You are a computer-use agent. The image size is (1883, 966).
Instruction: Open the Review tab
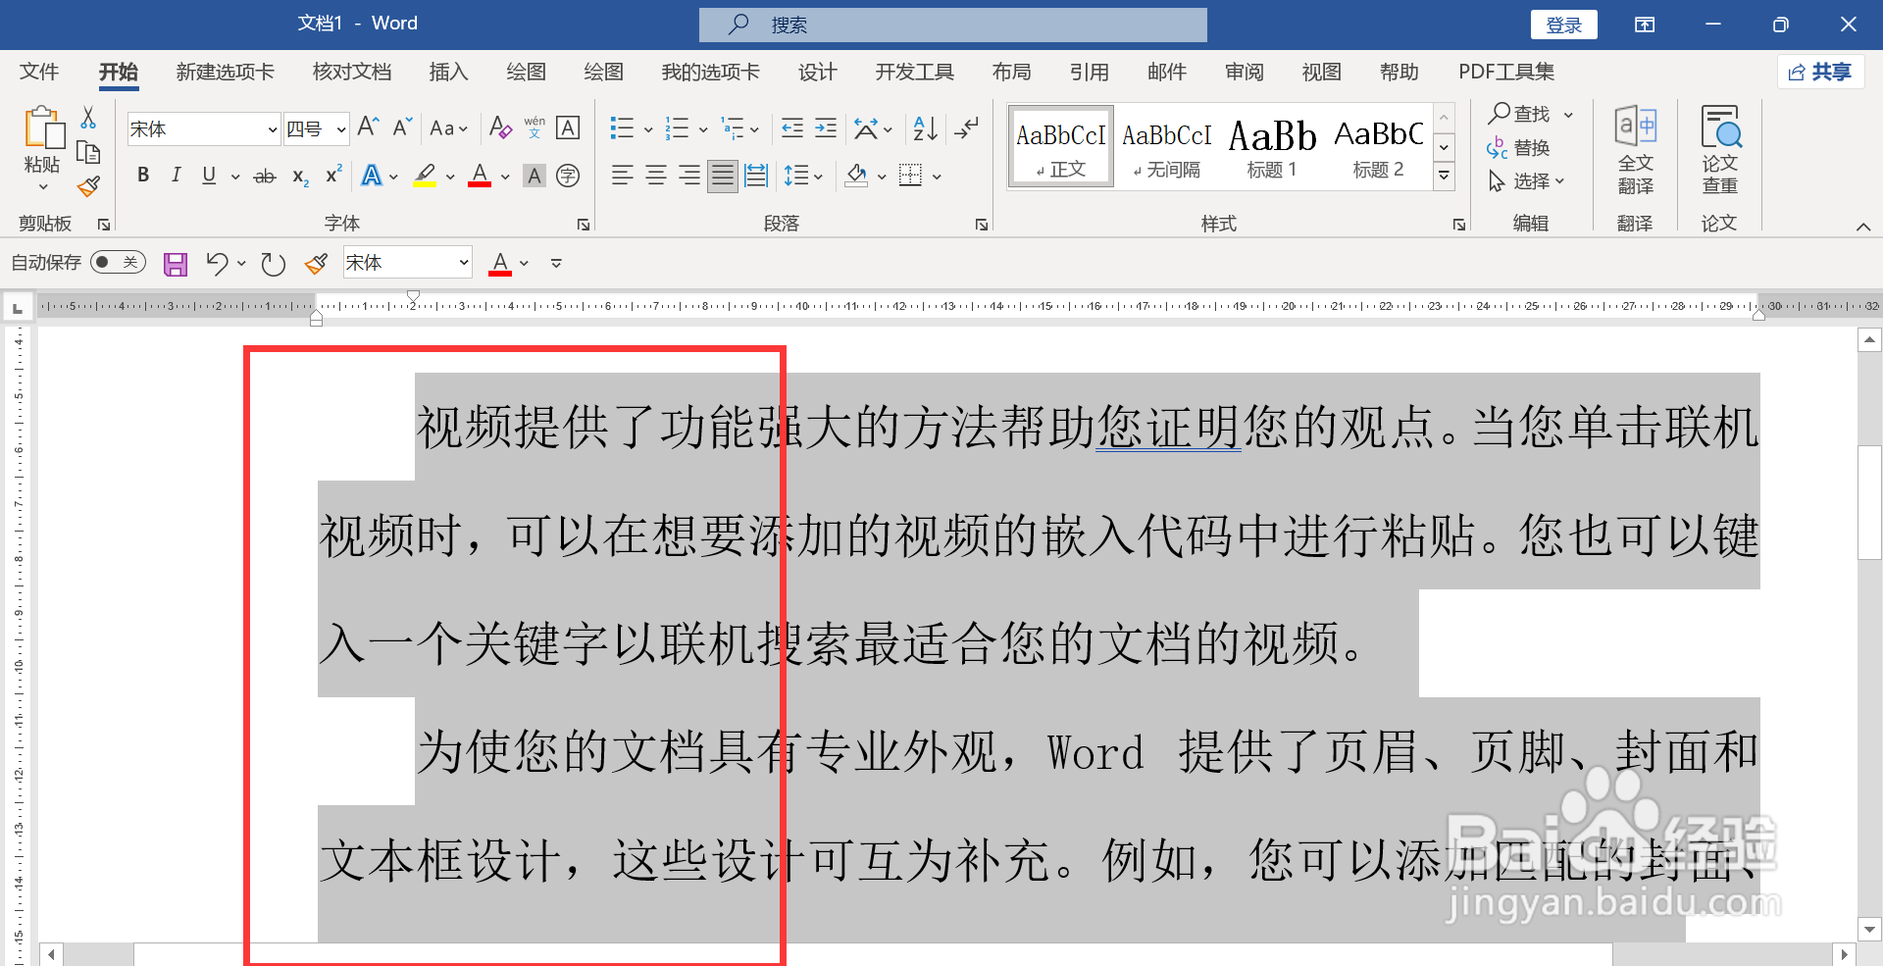[1244, 72]
